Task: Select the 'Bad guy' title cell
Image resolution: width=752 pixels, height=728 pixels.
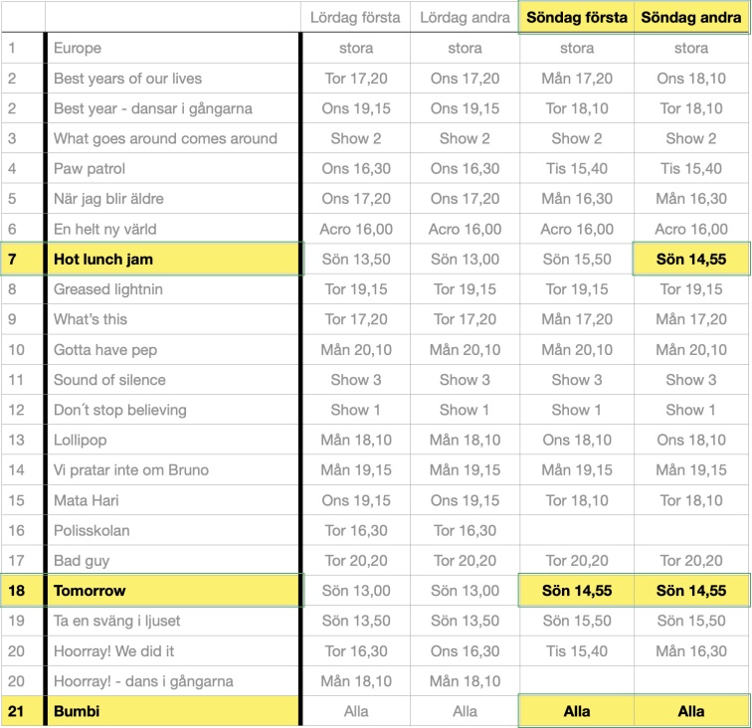Action: (x=173, y=561)
